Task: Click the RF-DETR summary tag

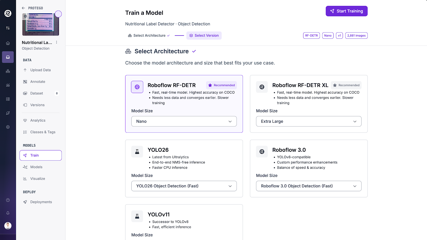Action: coord(311,35)
